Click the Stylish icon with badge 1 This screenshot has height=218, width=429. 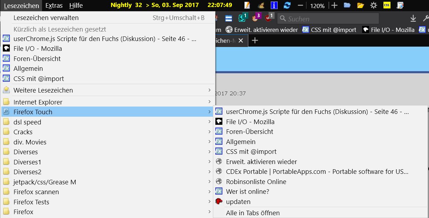(242, 18)
